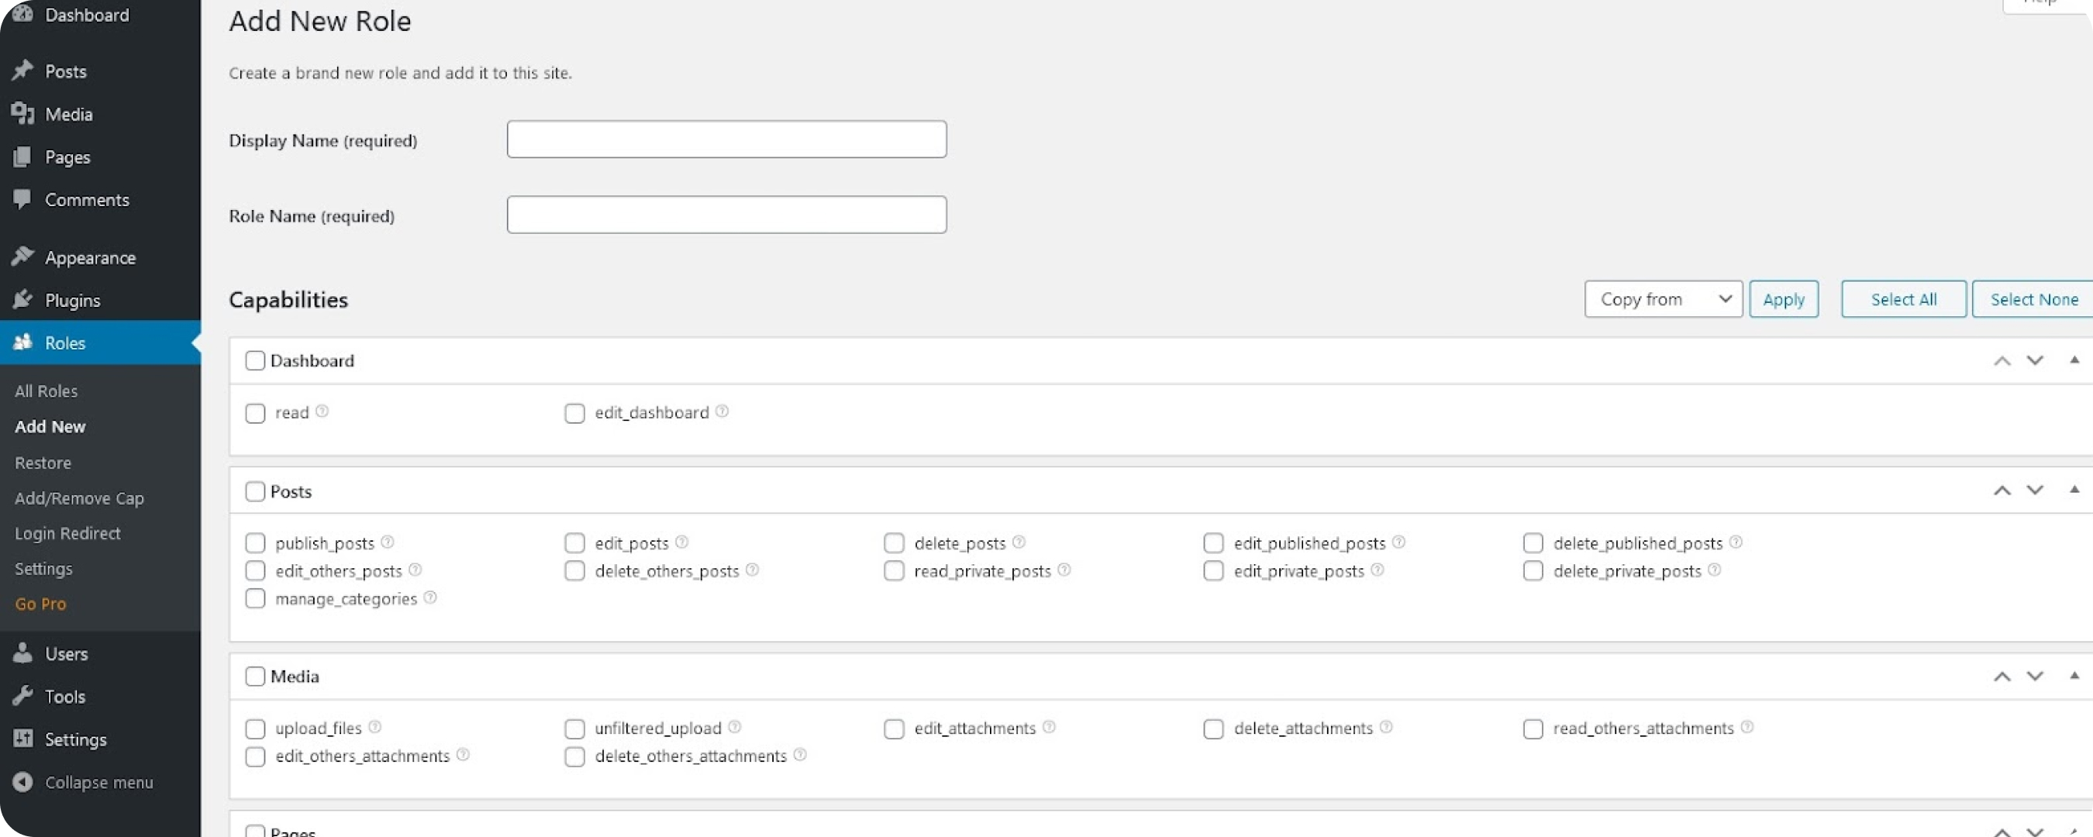Open Users via the sidebar icon
This screenshot has width=2093, height=837.
[x=23, y=653]
